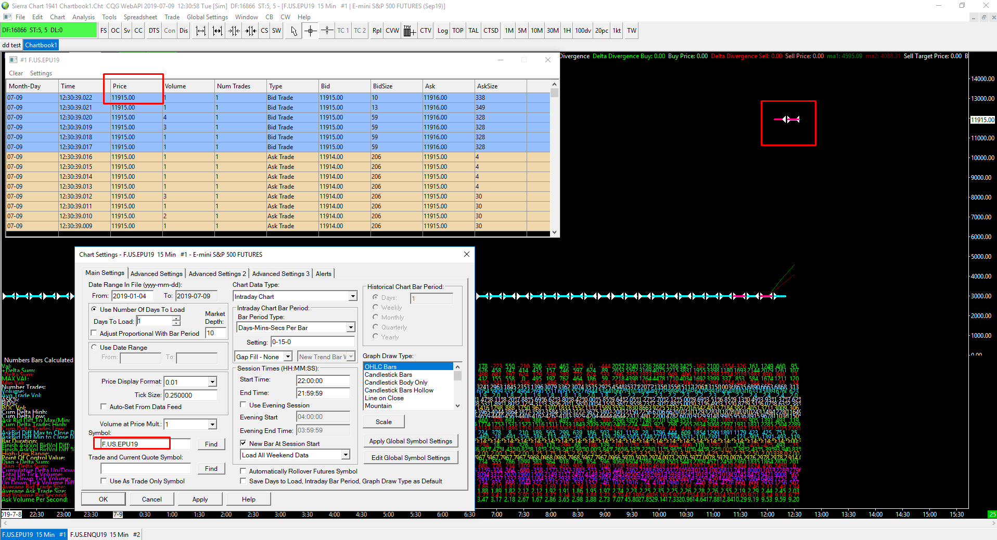Open the Price Display Format dropdown
The width and height of the screenshot is (997, 540).
click(212, 382)
